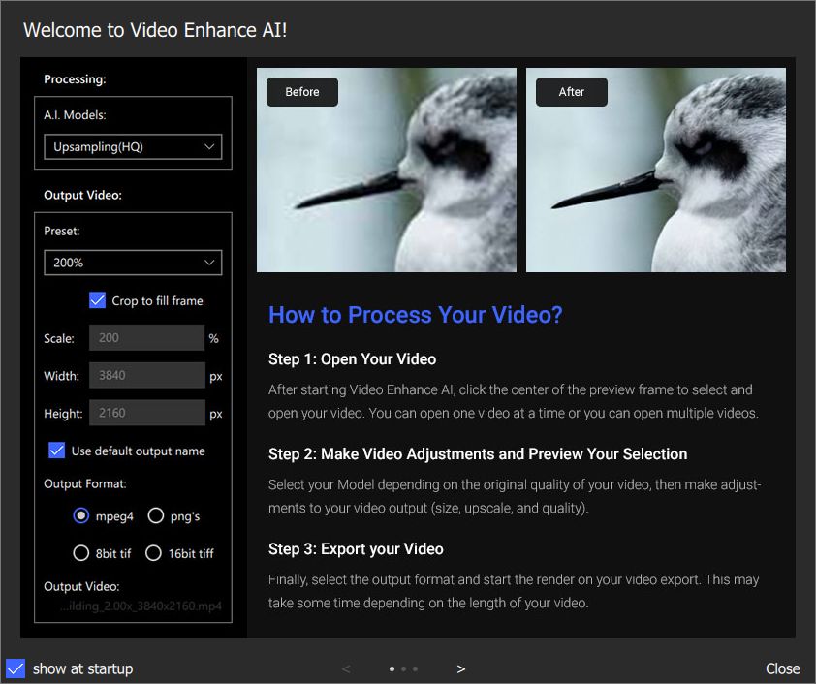Open the Upsampling(HQ) selector chevron
The image size is (816, 684).
click(209, 146)
